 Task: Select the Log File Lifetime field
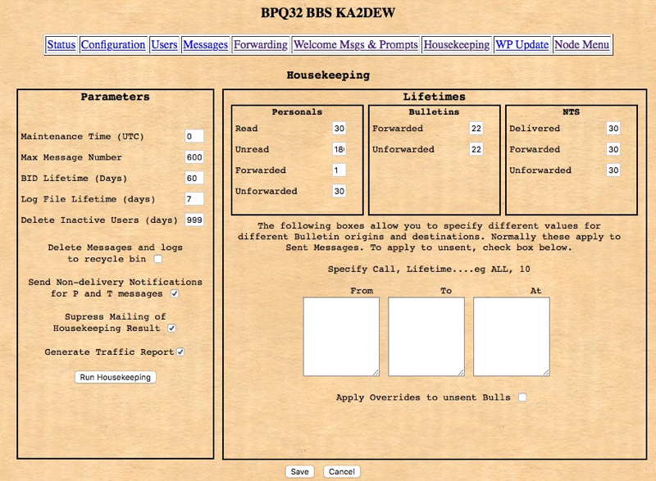pyautogui.click(x=194, y=199)
